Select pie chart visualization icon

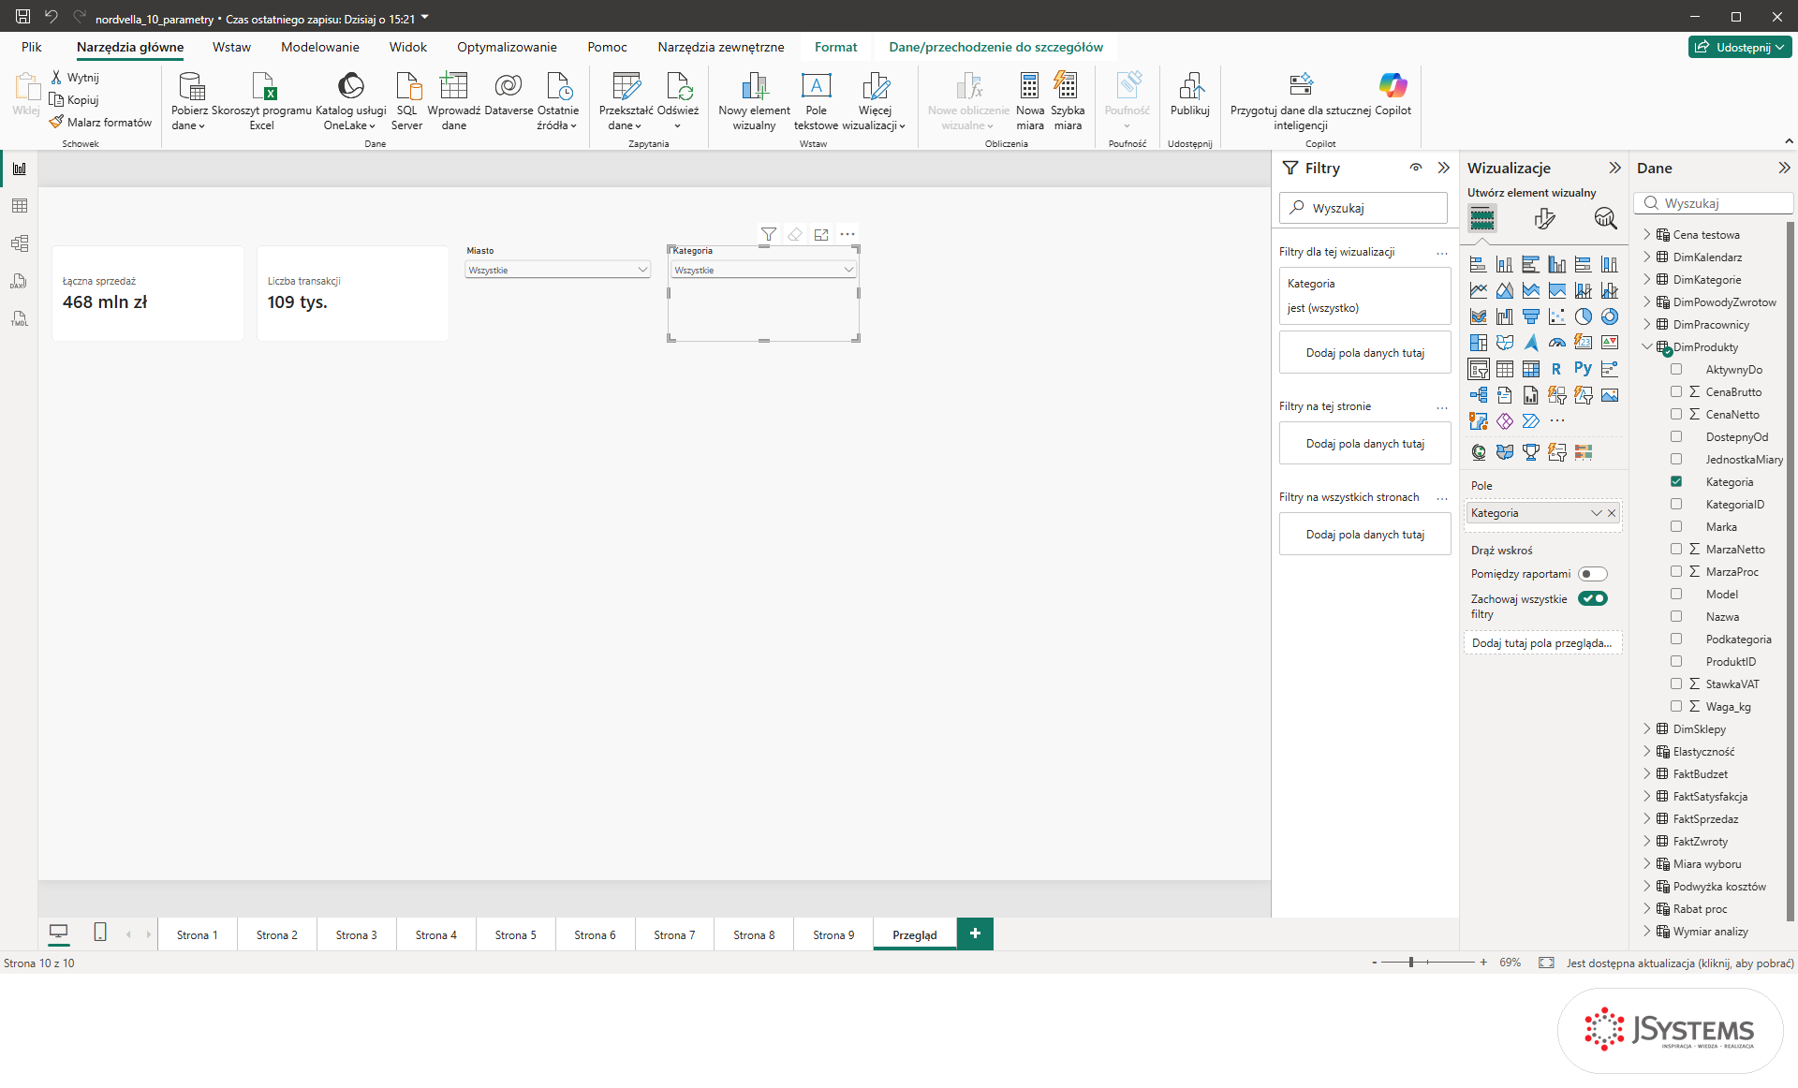(x=1584, y=316)
